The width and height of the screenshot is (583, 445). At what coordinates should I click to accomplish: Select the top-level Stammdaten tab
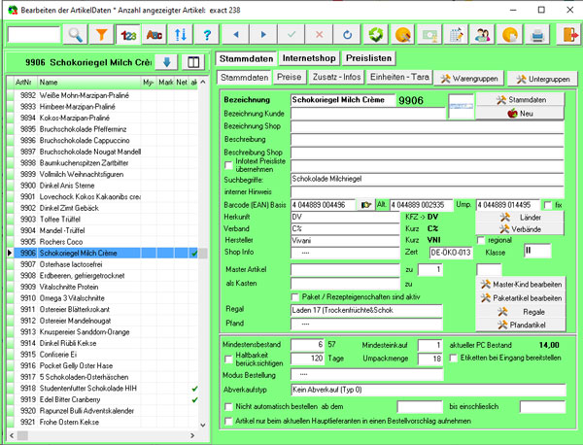[246, 58]
